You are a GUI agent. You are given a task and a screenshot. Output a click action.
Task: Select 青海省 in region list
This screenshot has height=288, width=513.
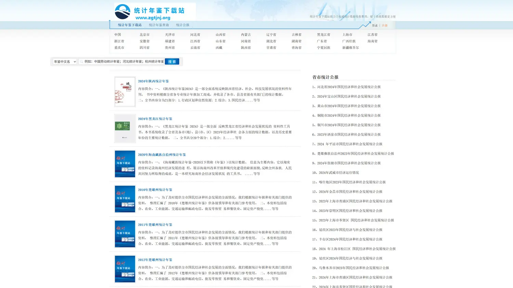click(x=297, y=48)
